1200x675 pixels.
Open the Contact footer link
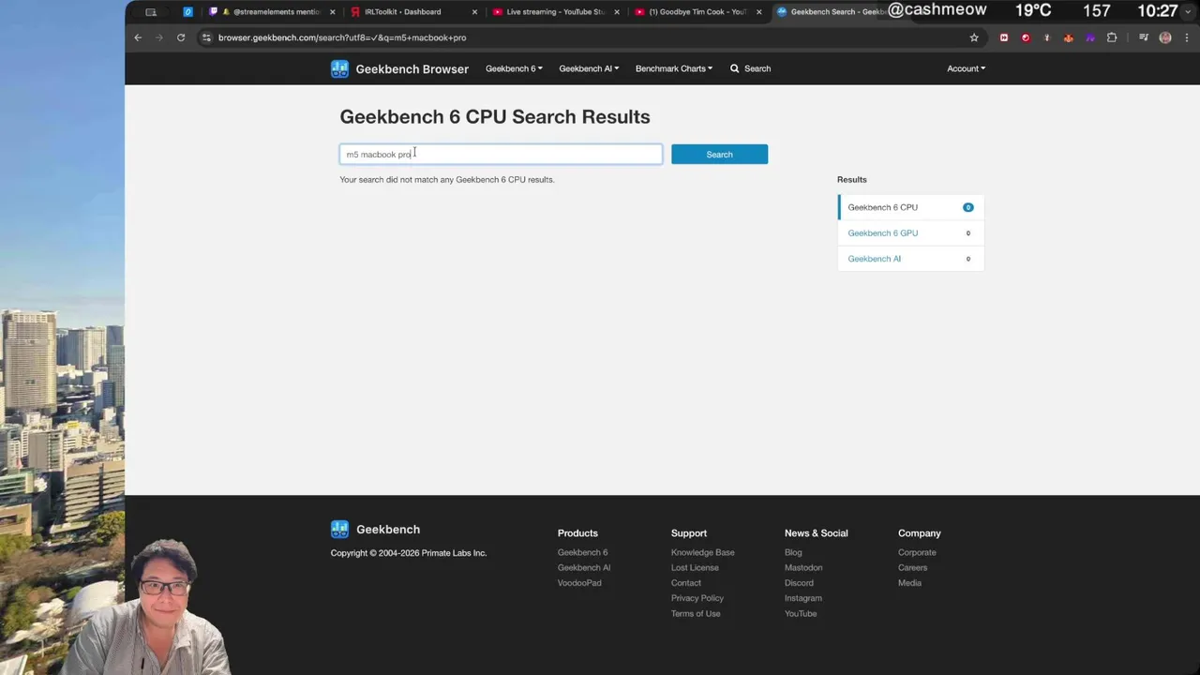click(x=685, y=583)
